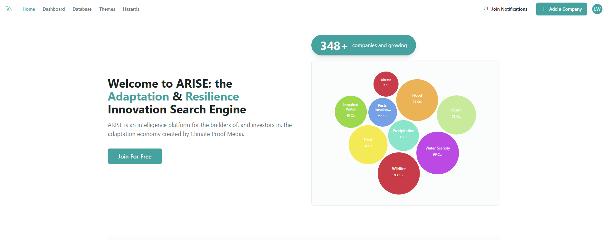Click the notification bell icon
Viewport: 606px width, 240px height.
tap(486, 9)
